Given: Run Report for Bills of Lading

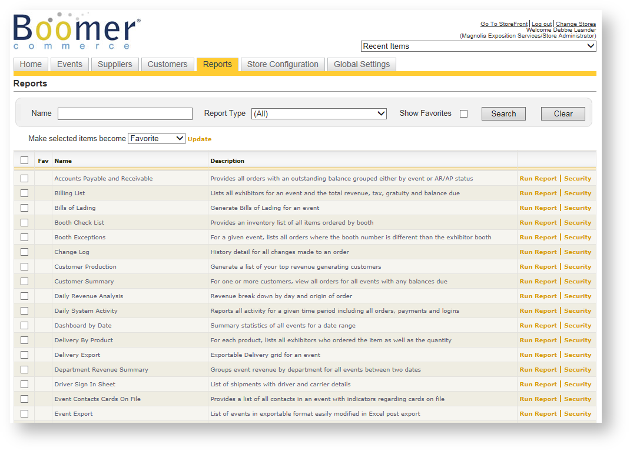Looking at the screenshot, I should (x=538, y=208).
